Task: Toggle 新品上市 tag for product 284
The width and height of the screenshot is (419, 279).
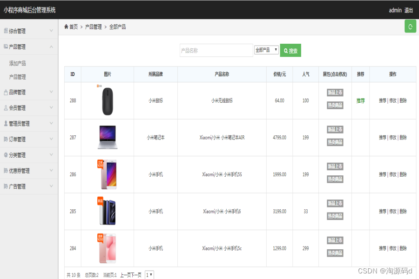Action: (x=335, y=240)
